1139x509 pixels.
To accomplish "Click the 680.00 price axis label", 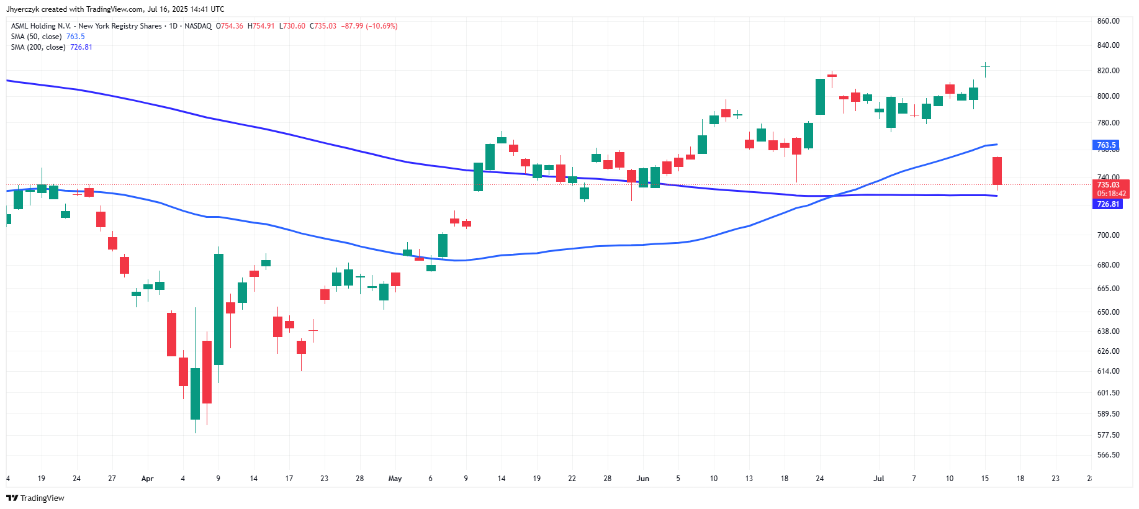I will point(1108,265).
